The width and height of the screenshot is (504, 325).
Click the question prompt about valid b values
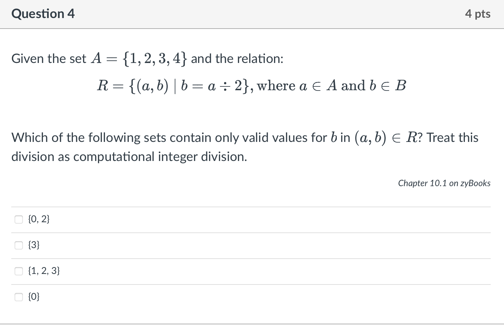[x=245, y=137]
